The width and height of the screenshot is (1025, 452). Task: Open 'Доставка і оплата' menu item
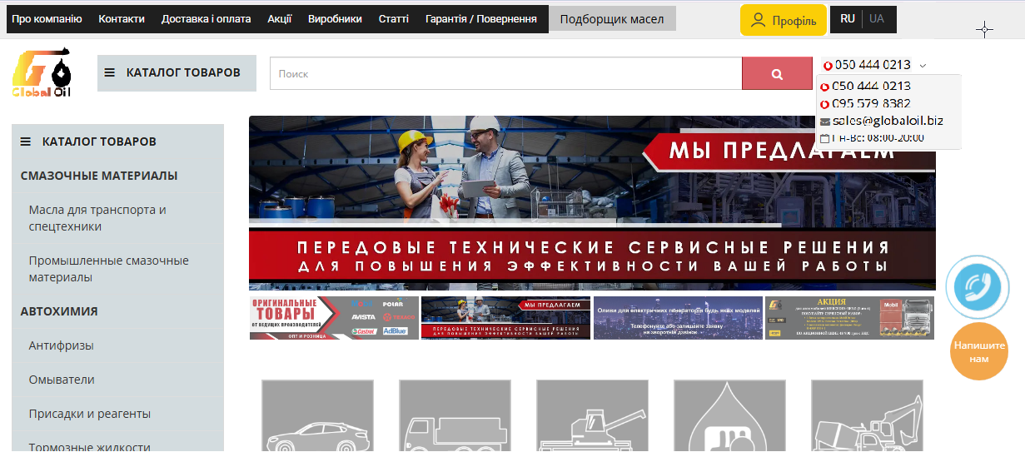(x=206, y=19)
